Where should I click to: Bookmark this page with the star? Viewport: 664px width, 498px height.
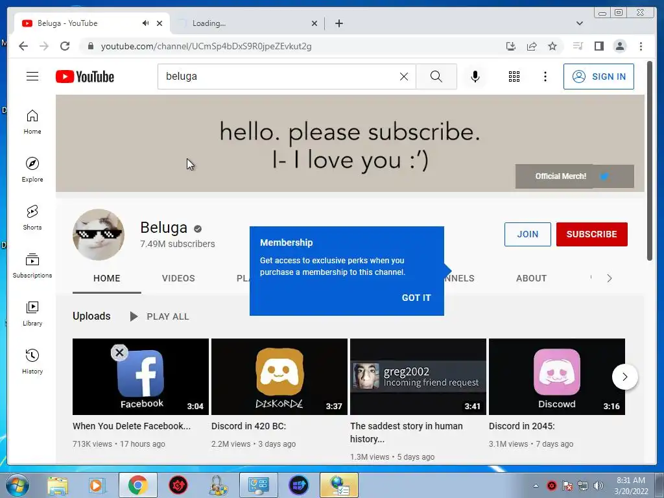click(x=552, y=46)
